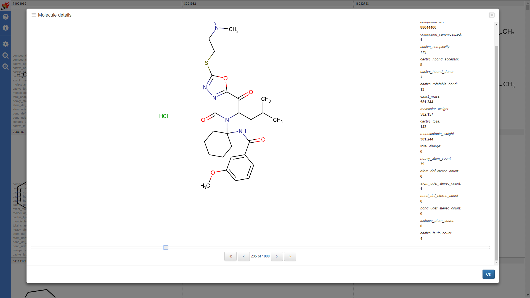Move the molecule navigation slider
Screen dimensions: 530x298
pos(166,248)
